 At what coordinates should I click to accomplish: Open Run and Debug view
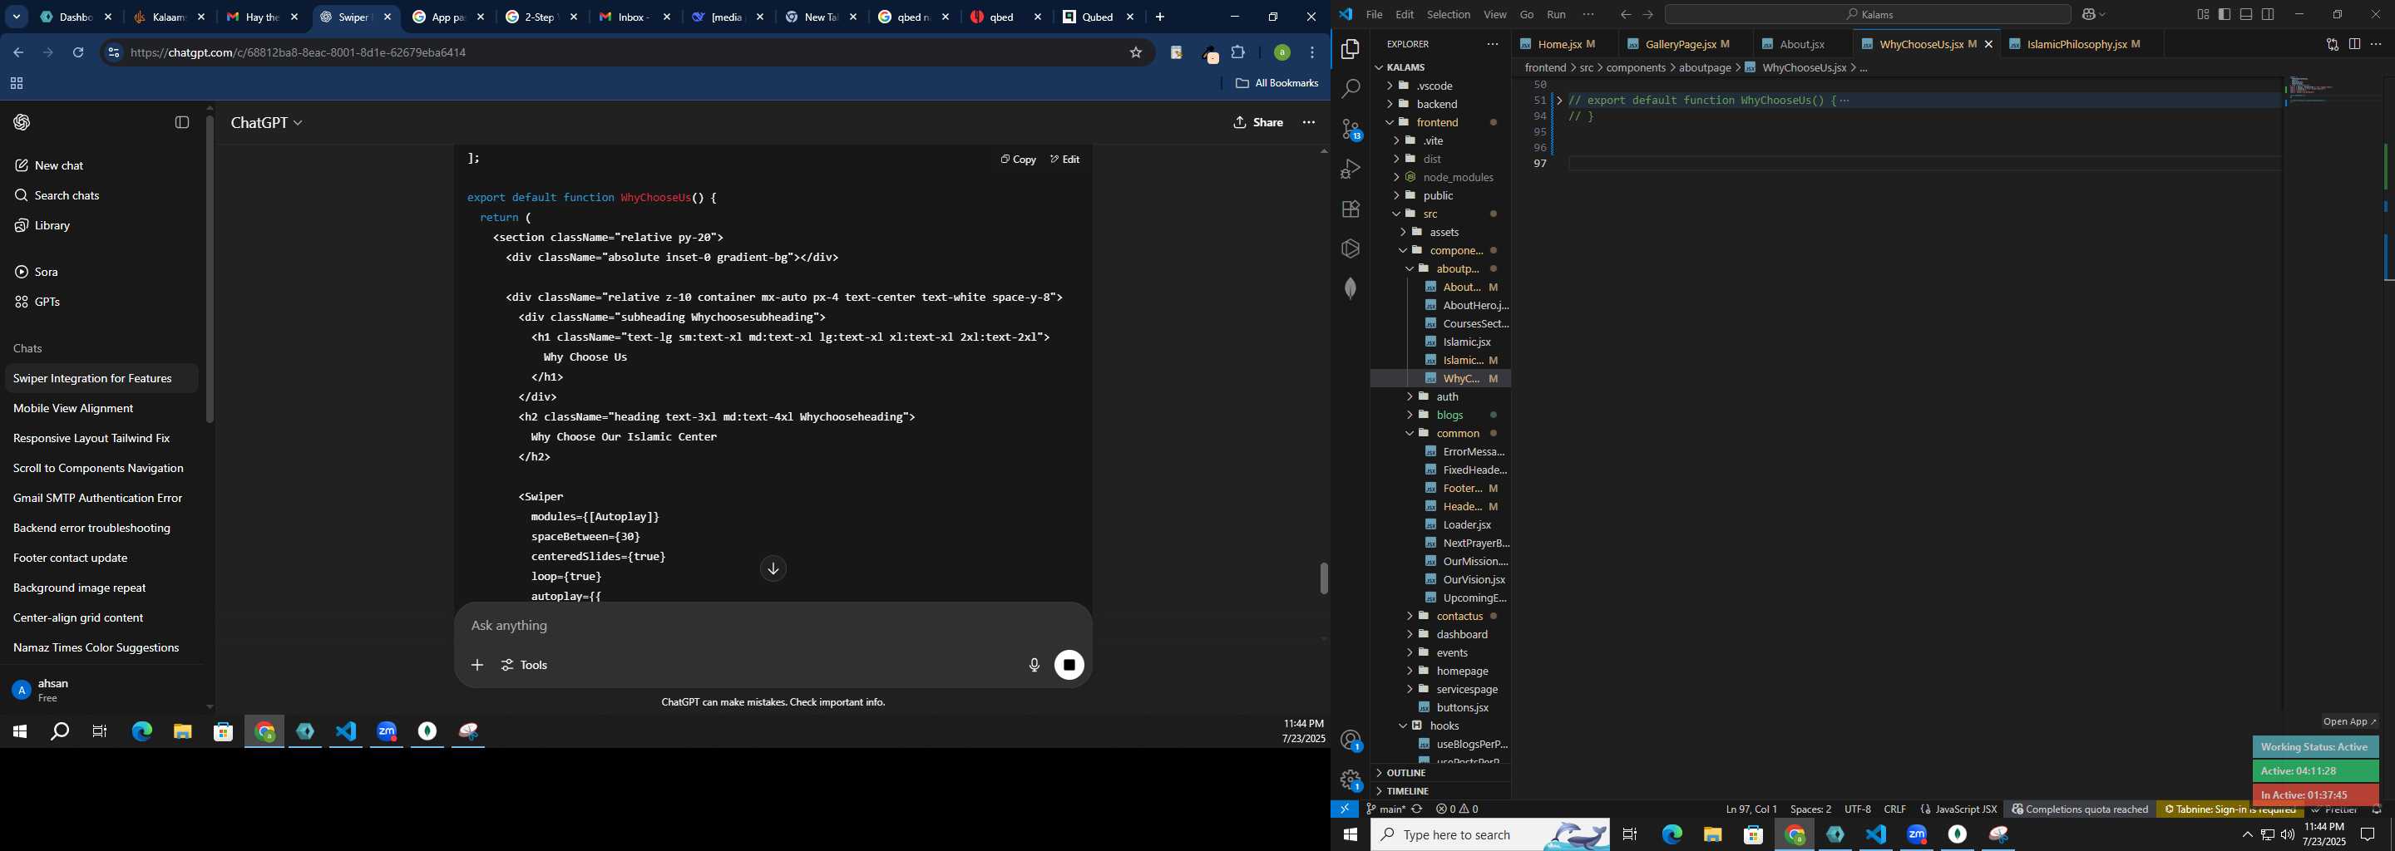point(1350,169)
